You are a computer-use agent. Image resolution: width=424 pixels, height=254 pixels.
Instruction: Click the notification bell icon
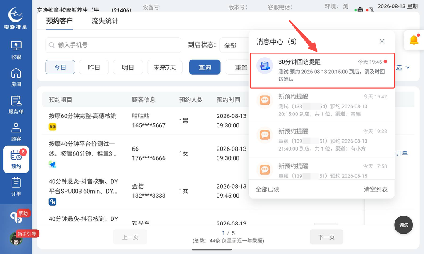pyautogui.click(x=414, y=40)
